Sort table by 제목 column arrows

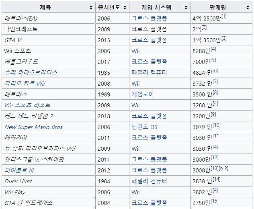91,8
